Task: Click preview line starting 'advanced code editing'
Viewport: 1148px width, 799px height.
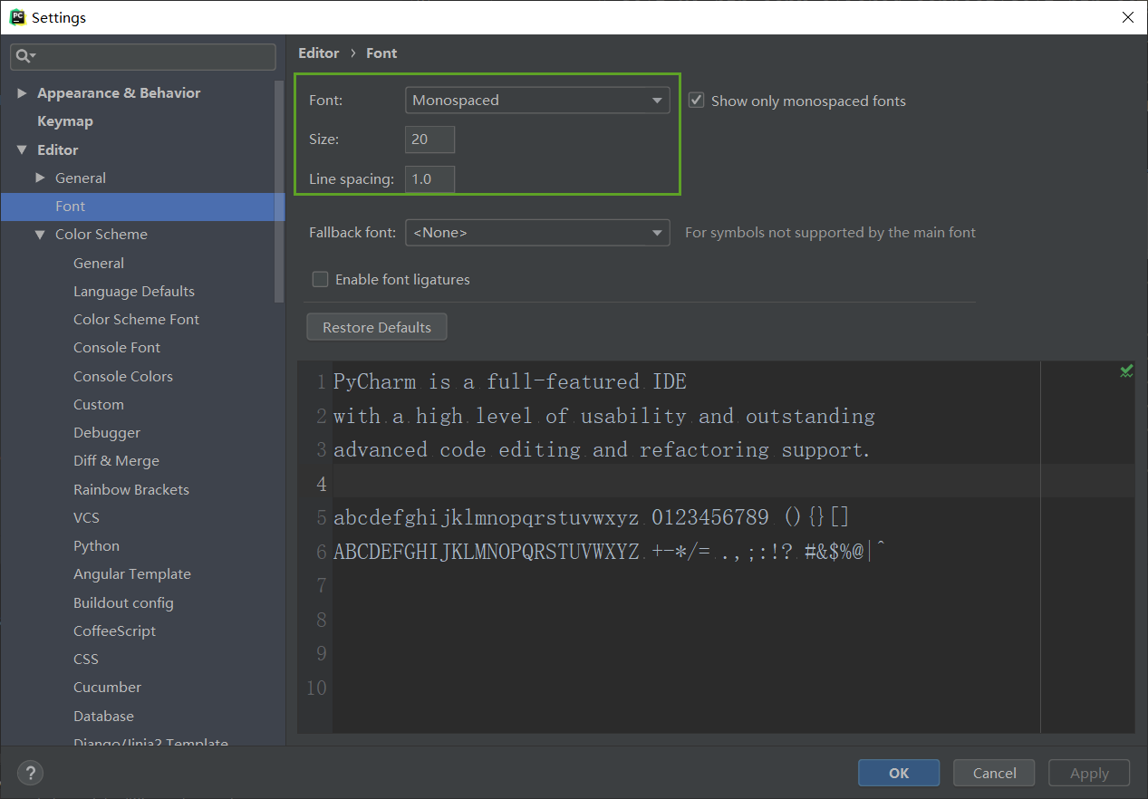Action: pos(602,450)
